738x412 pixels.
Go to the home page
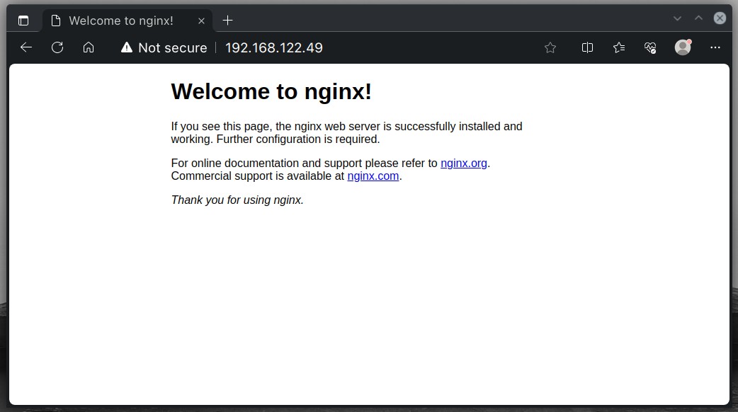click(89, 47)
